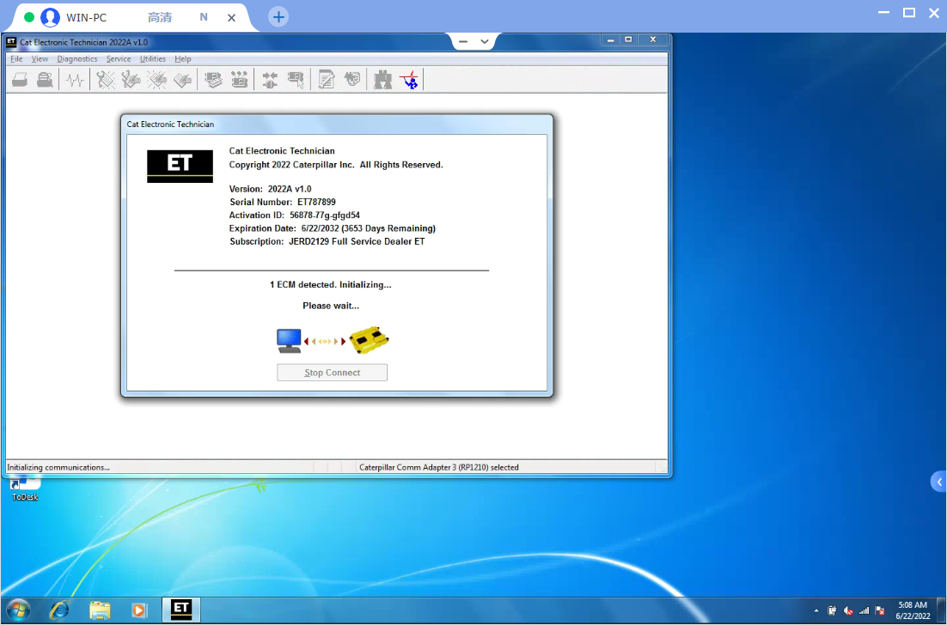947x625 pixels.
Task: Click the ET logo in the dialog
Action: 180,166
